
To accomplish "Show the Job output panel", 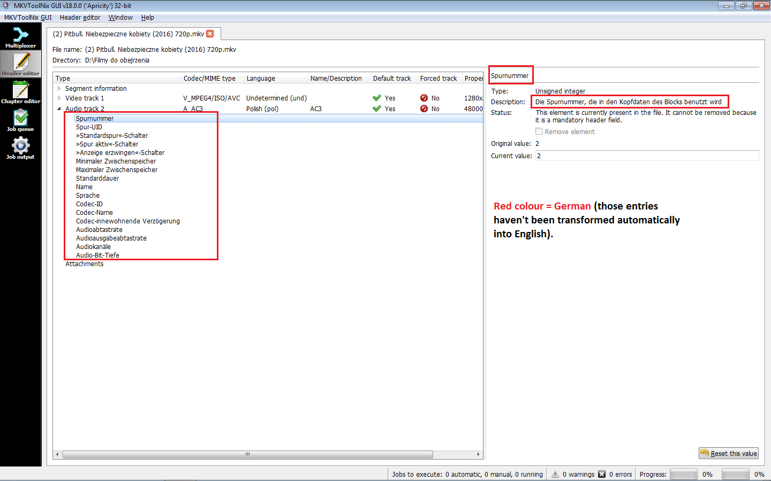I will [x=20, y=148].
